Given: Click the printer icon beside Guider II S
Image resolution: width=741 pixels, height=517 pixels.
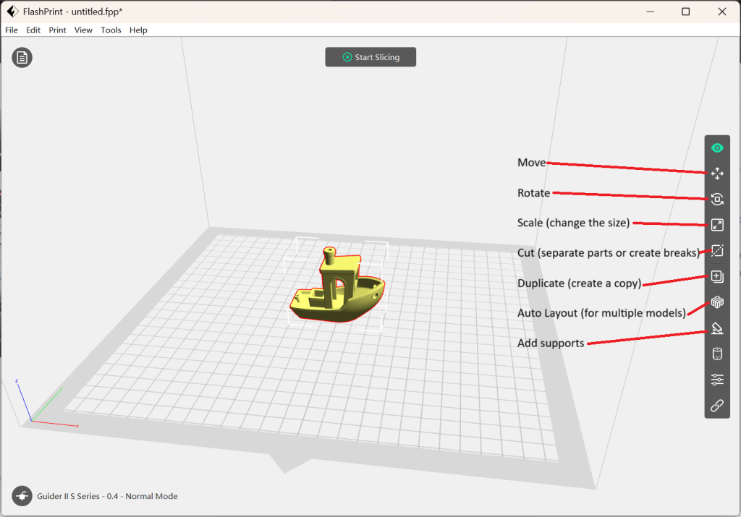Looking at the screenshot, I should pos(22,496).
